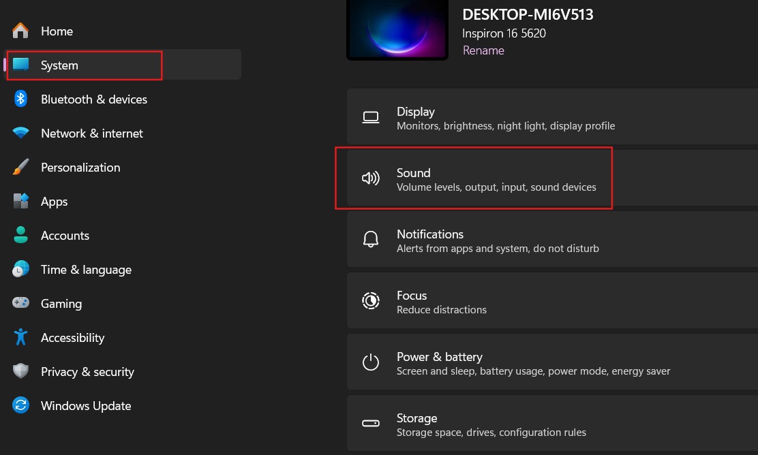The height and width of the screenshot is (455, 758).
Task: Click the Power & battery icon
Action: pos(371,362)
